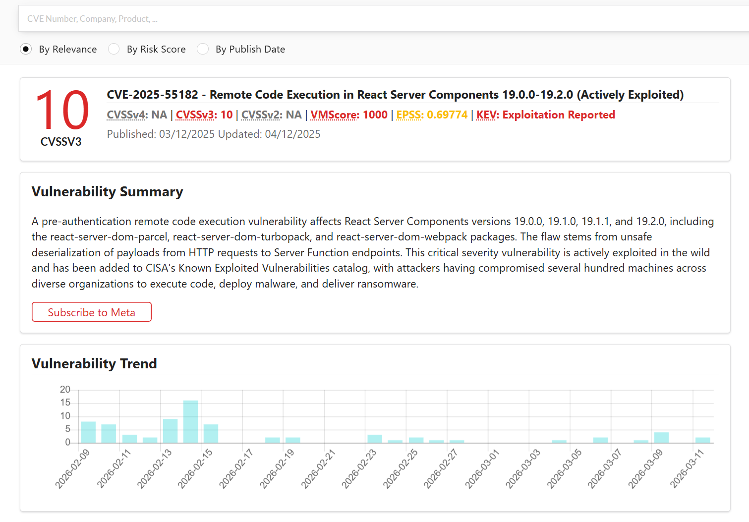Image resolution: width=749 pixels, height=522 pixels.
Task: Click the EPSS score label
Action: pos(409,115)
